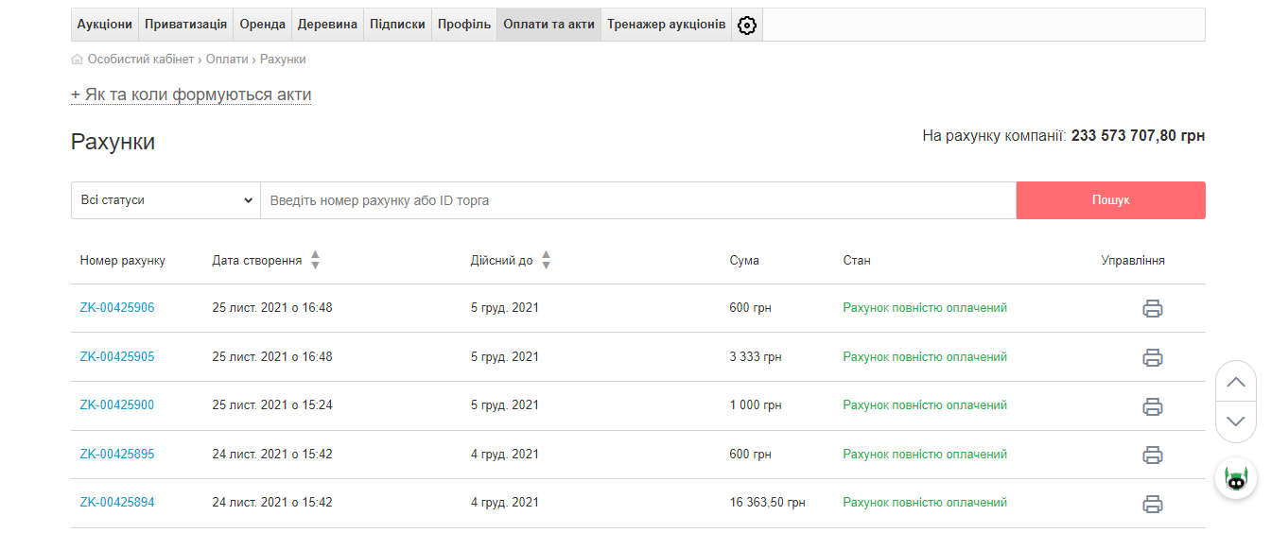
Task: Print invoice ZK-00425905 using printer icon
Action: [x=1152, y=357]
